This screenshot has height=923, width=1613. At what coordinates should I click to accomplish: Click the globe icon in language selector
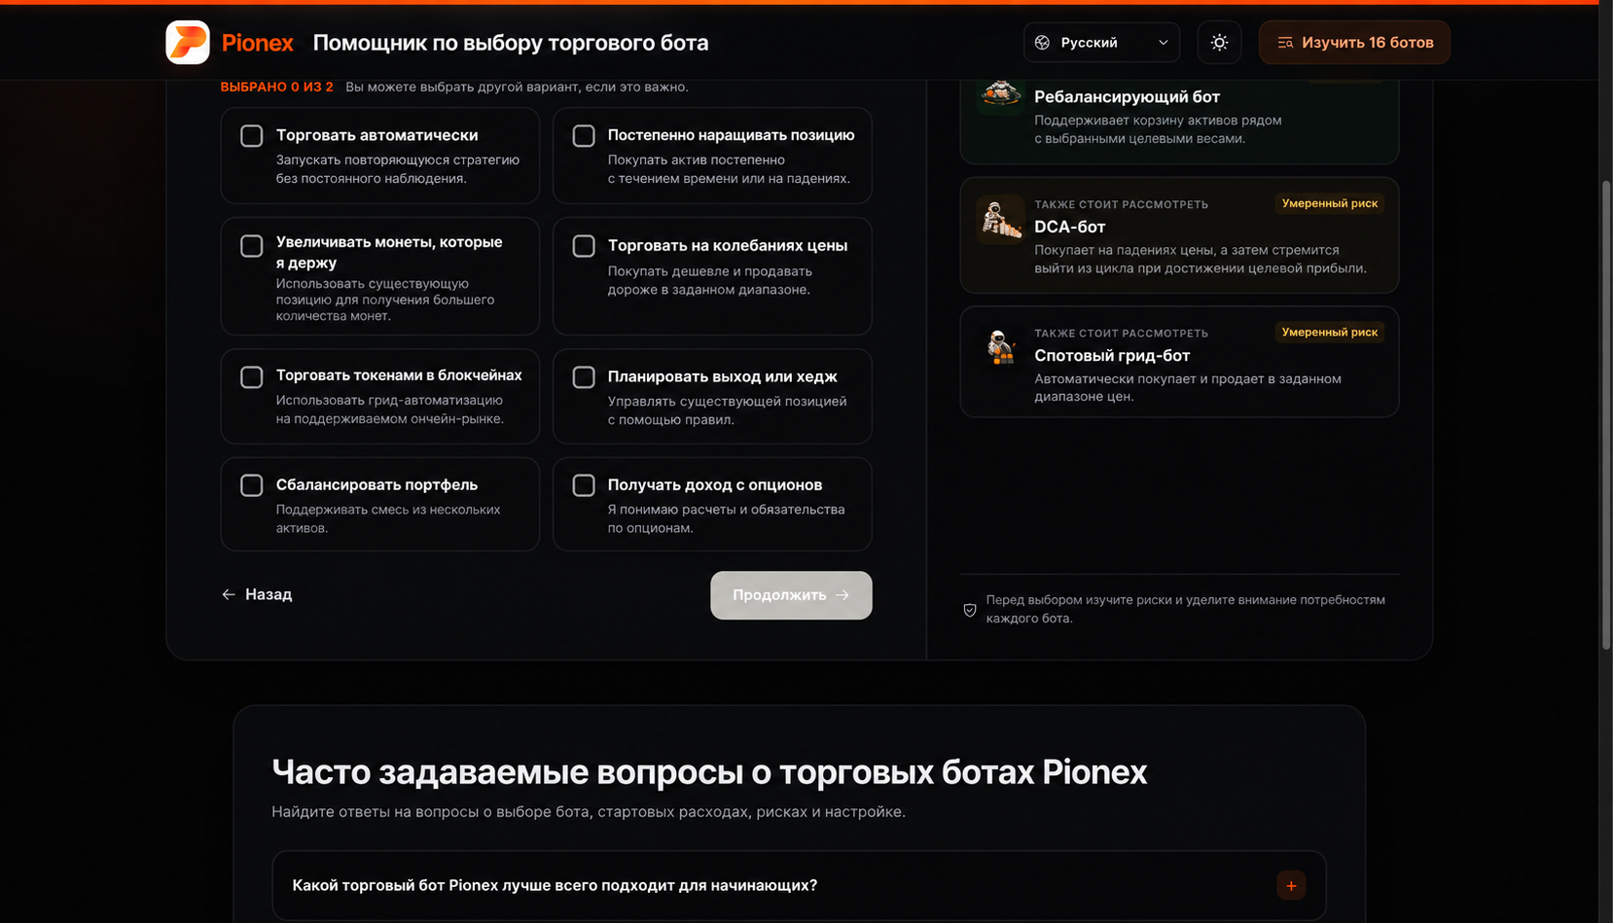tap(1042, 43)
